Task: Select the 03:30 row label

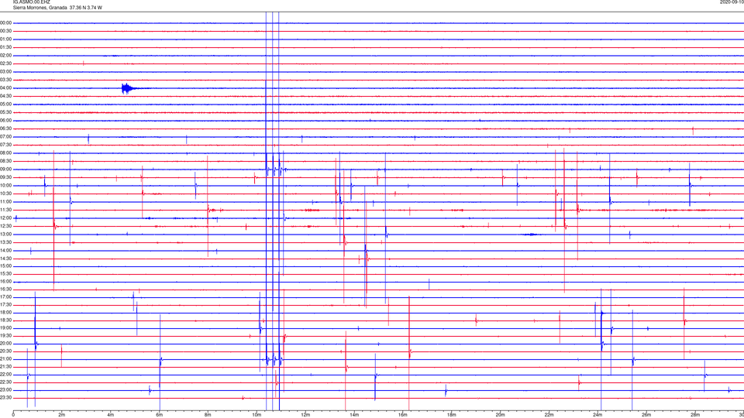Action: 6,80
